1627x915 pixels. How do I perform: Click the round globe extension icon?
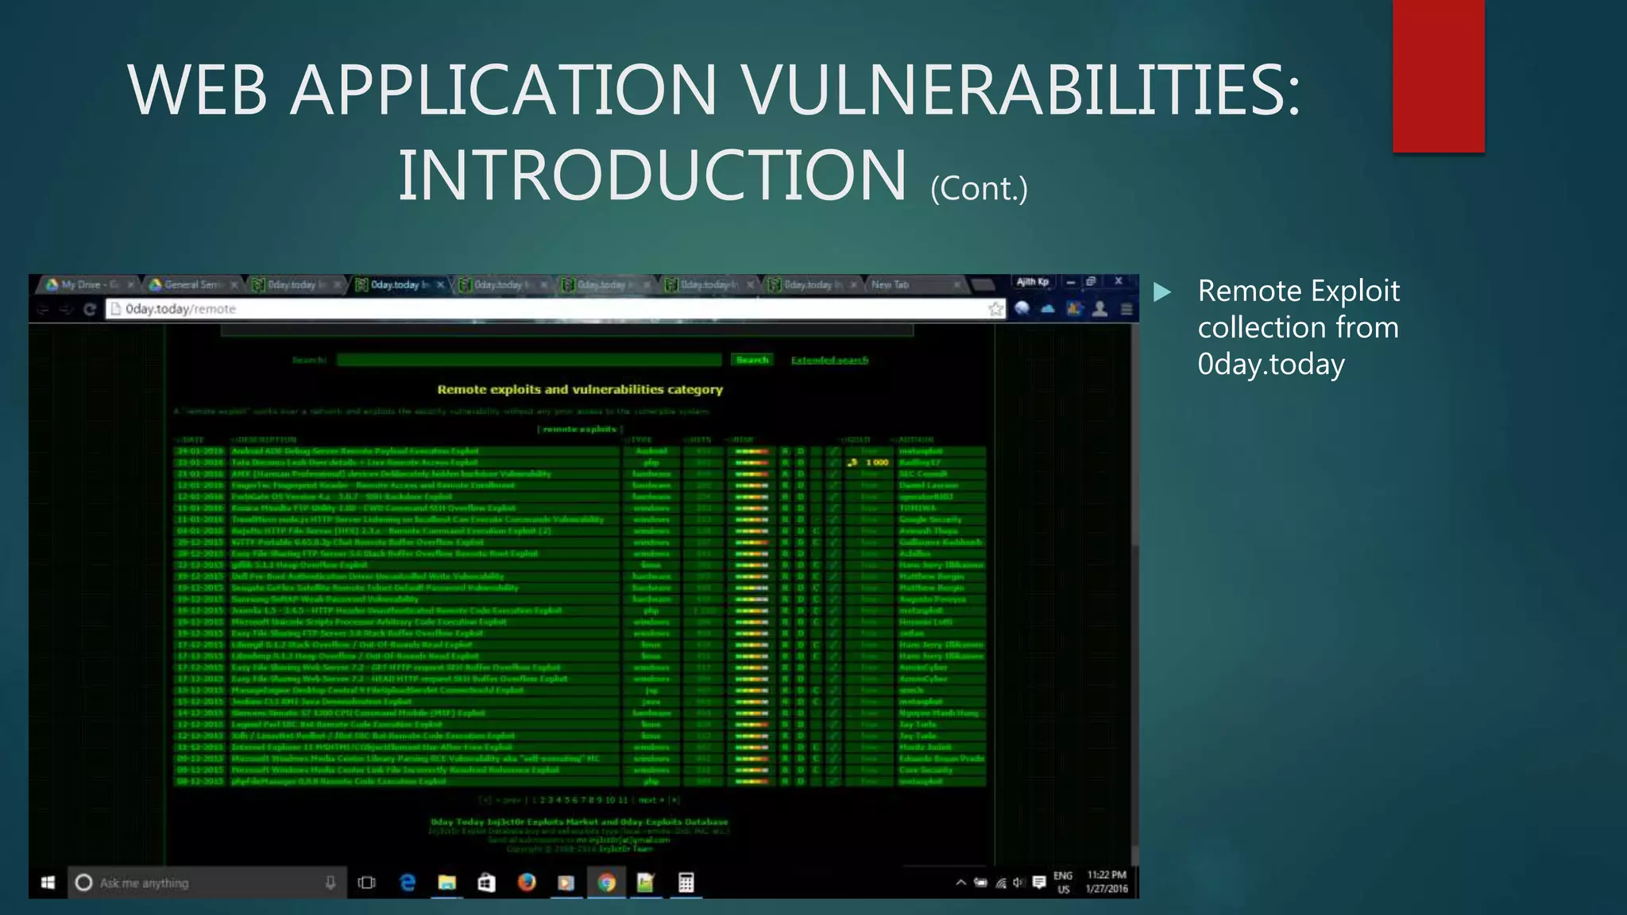1022,309
